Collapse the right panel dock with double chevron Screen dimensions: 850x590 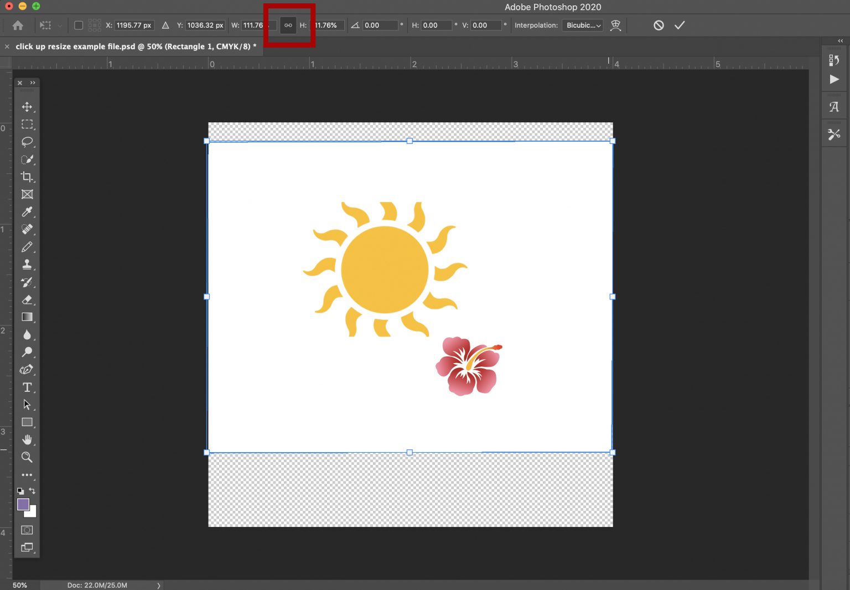click(839, 40)
